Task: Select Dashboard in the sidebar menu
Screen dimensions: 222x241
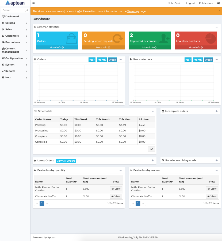Action: (x=12, y=16)
